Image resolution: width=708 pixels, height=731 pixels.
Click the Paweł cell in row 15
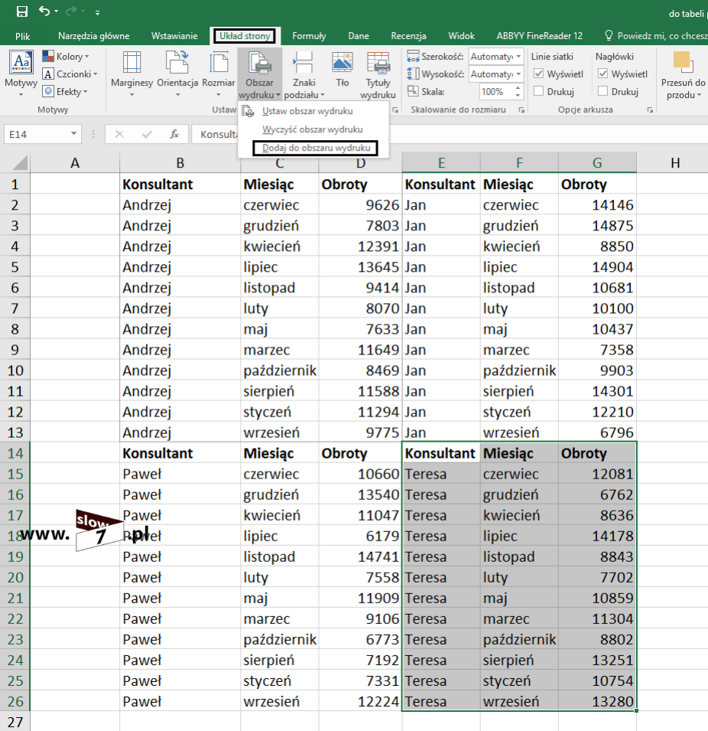(180, 474)
